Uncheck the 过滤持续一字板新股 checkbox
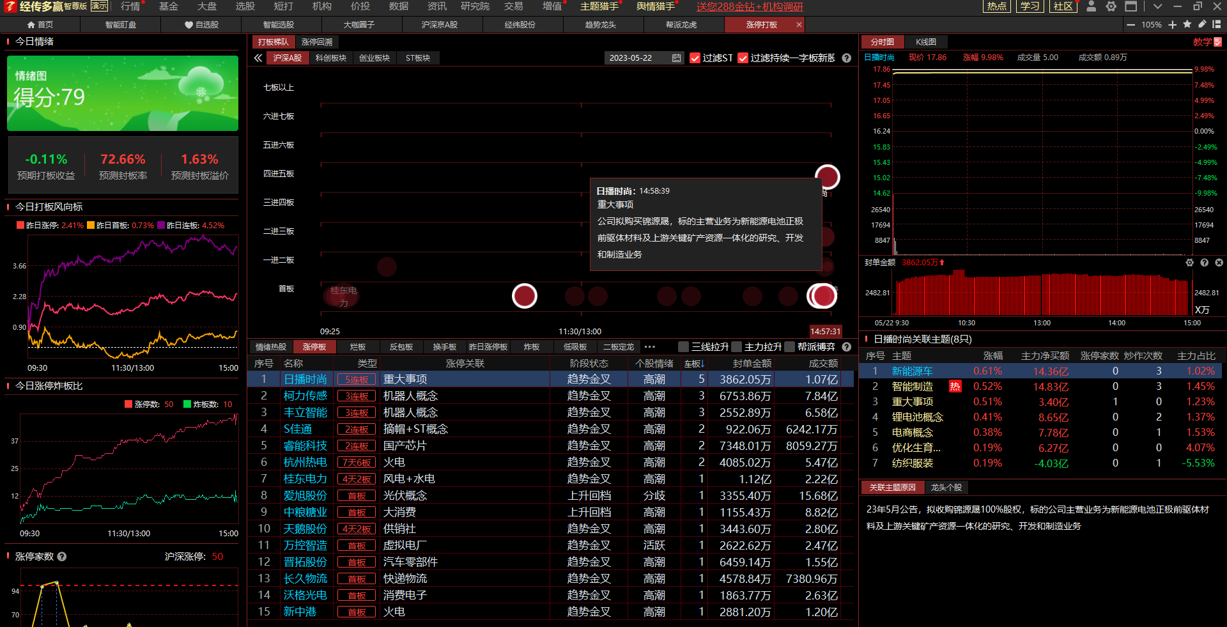Viewport: 1227px width, 627px height. [743, 58]
